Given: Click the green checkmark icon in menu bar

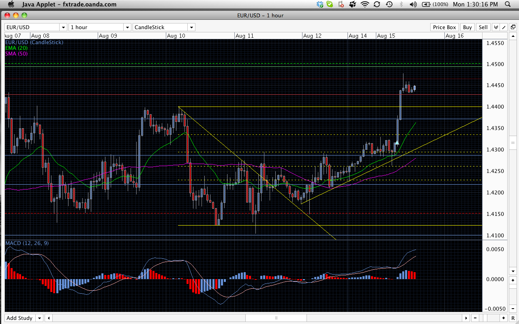Looking at the screenshot, I should tap(330, 4).
